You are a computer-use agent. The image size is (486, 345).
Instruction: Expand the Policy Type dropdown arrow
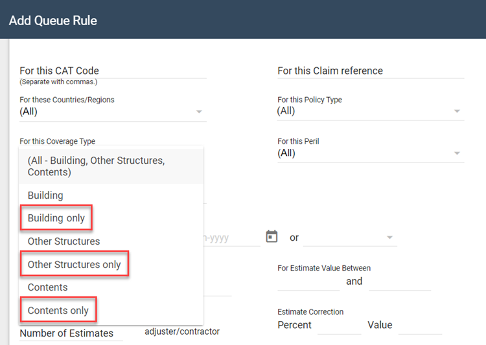click(x=457, y=111)
